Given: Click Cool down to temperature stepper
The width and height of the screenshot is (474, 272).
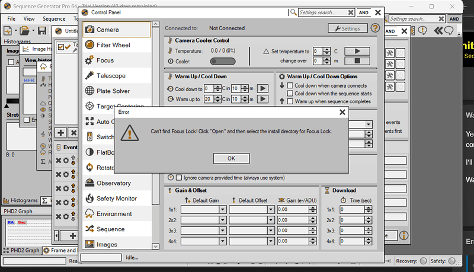Looking at the screenshot, I should click(217, 88).
